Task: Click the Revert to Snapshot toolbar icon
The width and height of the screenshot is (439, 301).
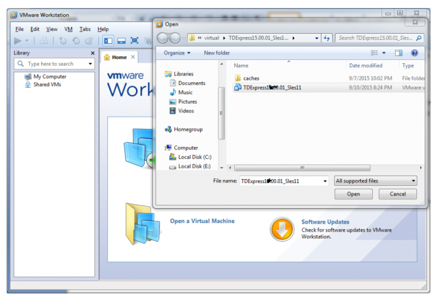Action: click(x=76, y=41)
